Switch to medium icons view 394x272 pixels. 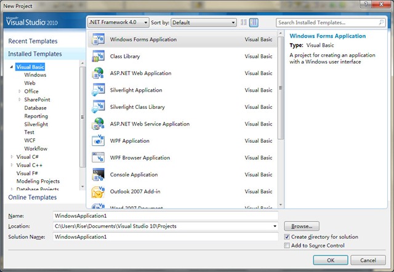[x=254, y=22]
